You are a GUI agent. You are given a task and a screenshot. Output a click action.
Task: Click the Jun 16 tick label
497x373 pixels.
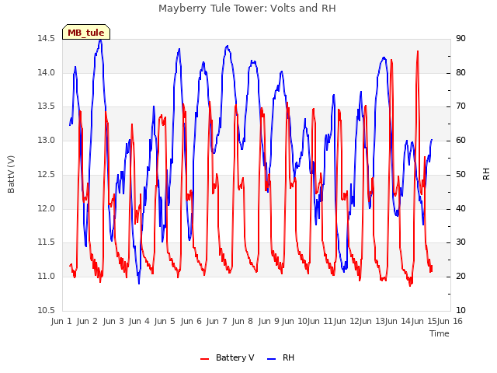pyautogui.click(x=450, y=321)
